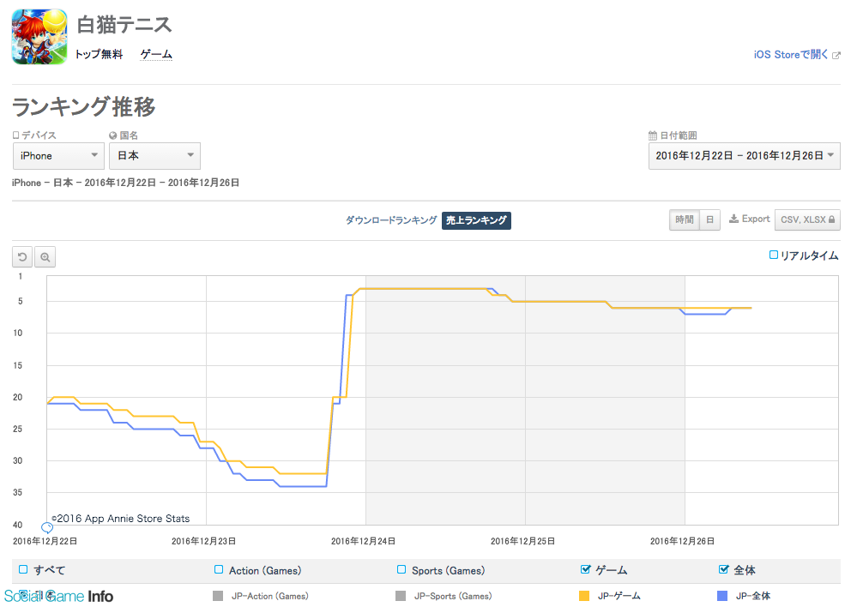Check the Sports (Games) checkbox

click(x=401, y=569)
